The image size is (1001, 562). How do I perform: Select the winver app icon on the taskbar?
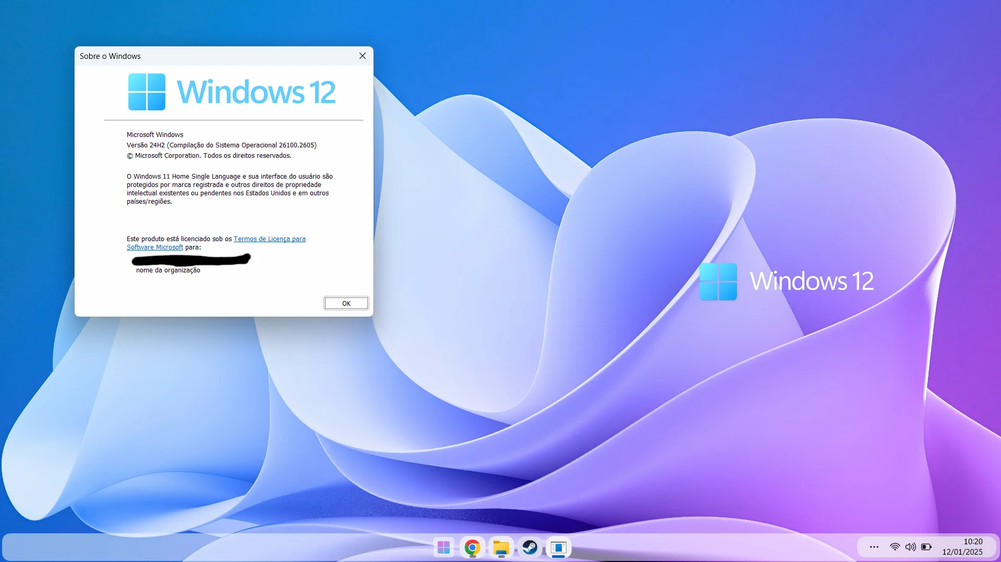(559, 547)
